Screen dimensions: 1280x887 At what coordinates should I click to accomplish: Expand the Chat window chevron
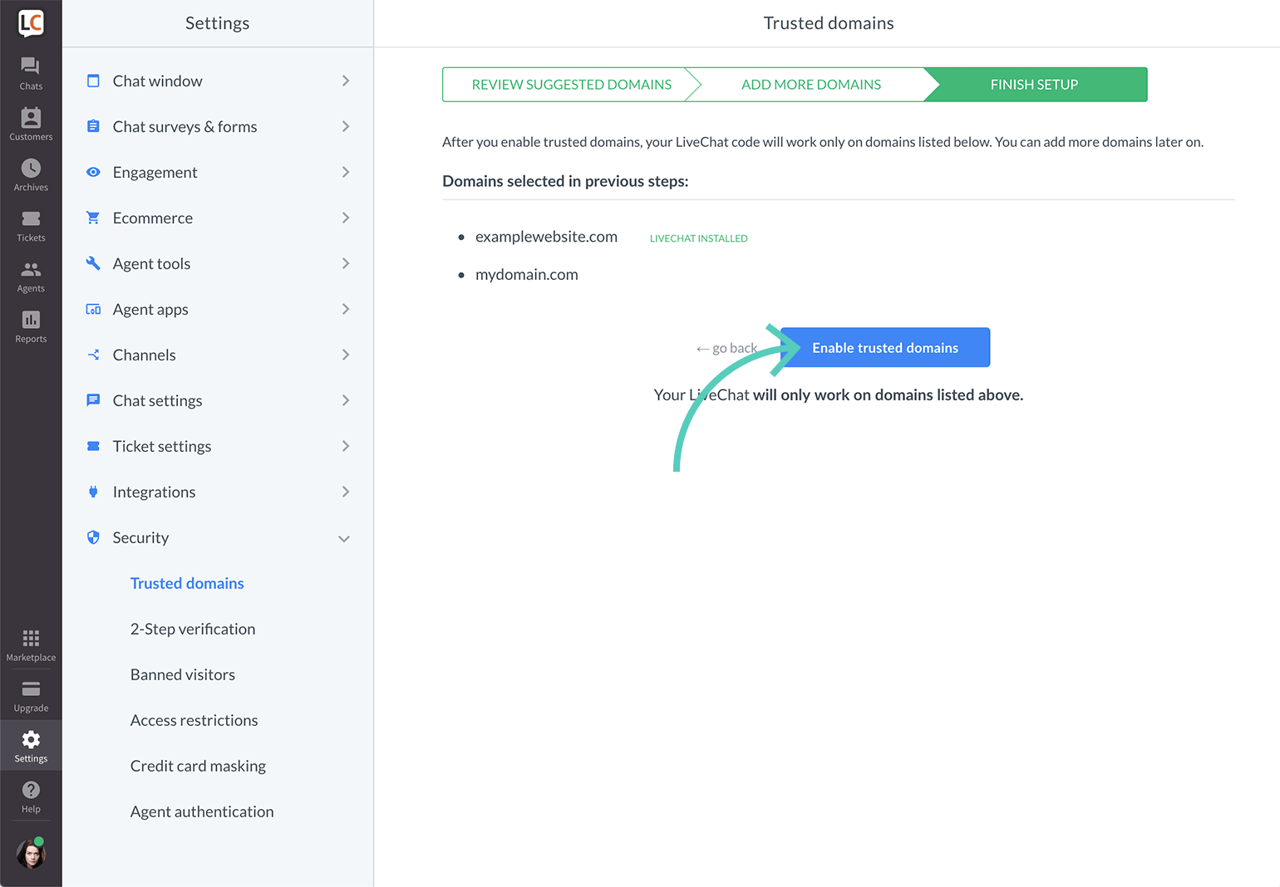coord(346,81)
